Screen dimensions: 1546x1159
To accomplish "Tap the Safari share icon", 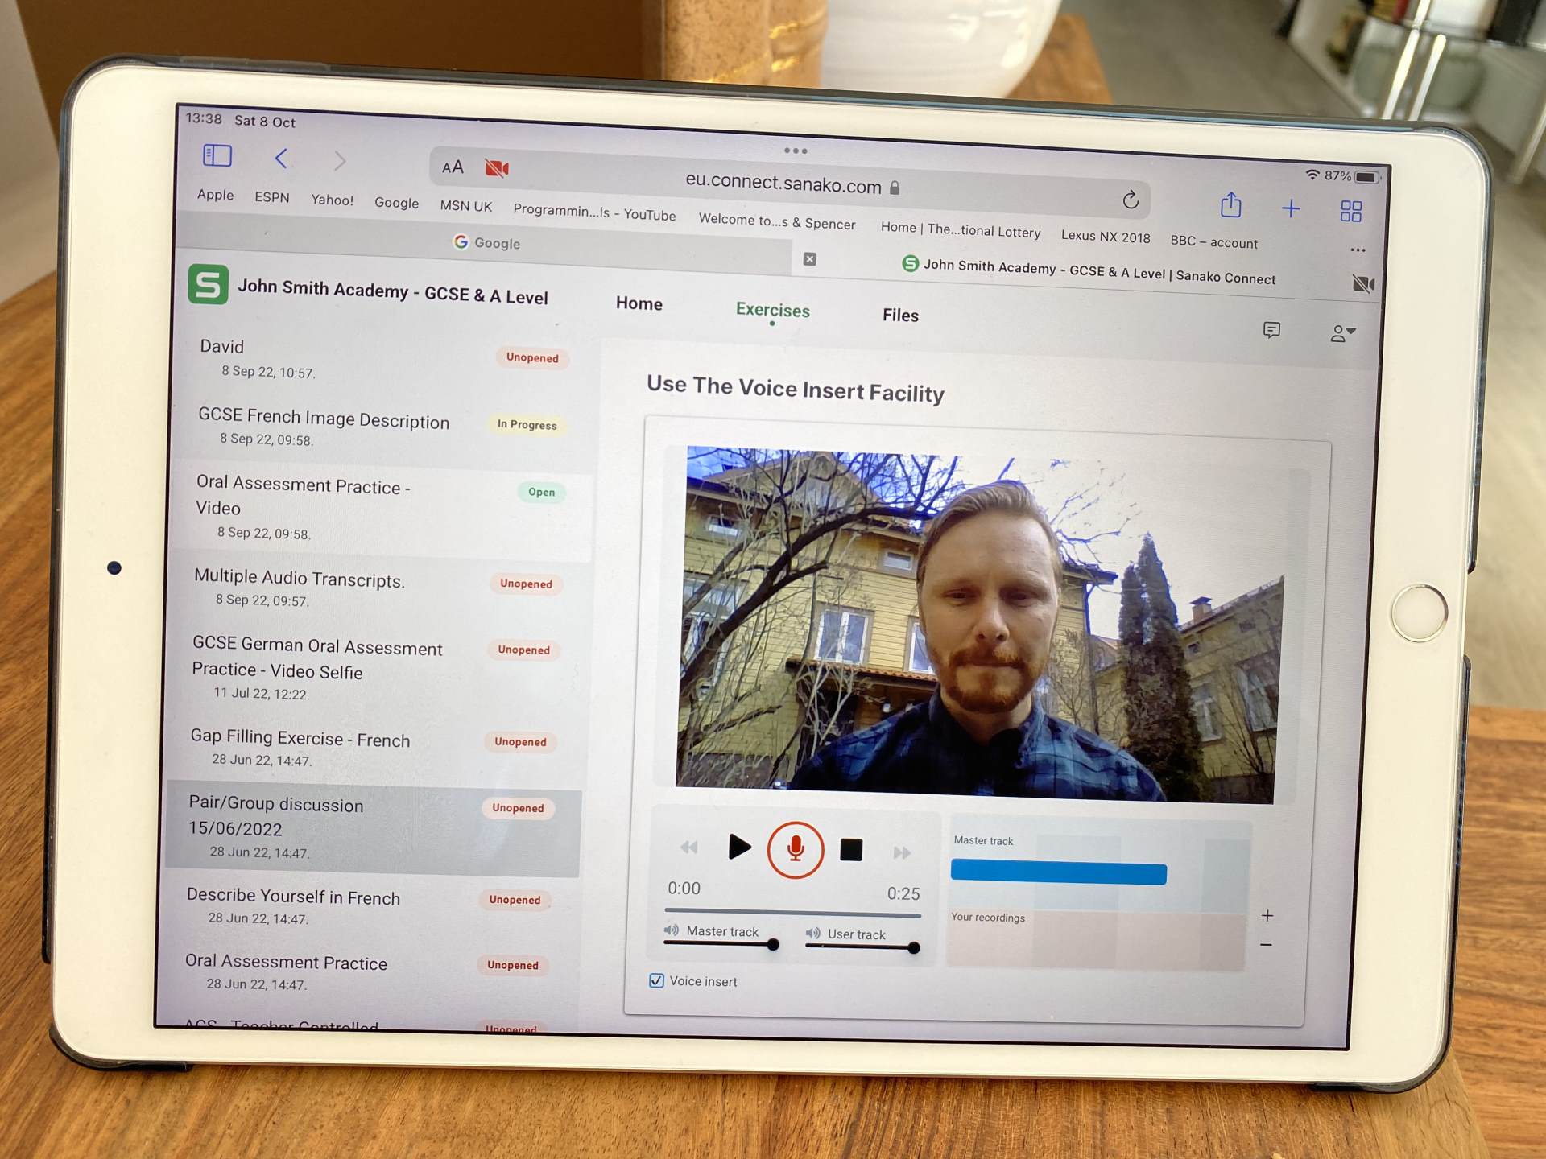I will (1230, 205).
